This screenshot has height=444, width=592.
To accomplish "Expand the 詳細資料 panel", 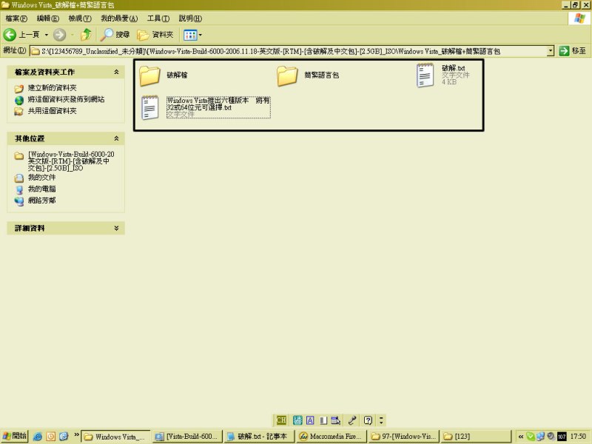I will tap(116, 228).
